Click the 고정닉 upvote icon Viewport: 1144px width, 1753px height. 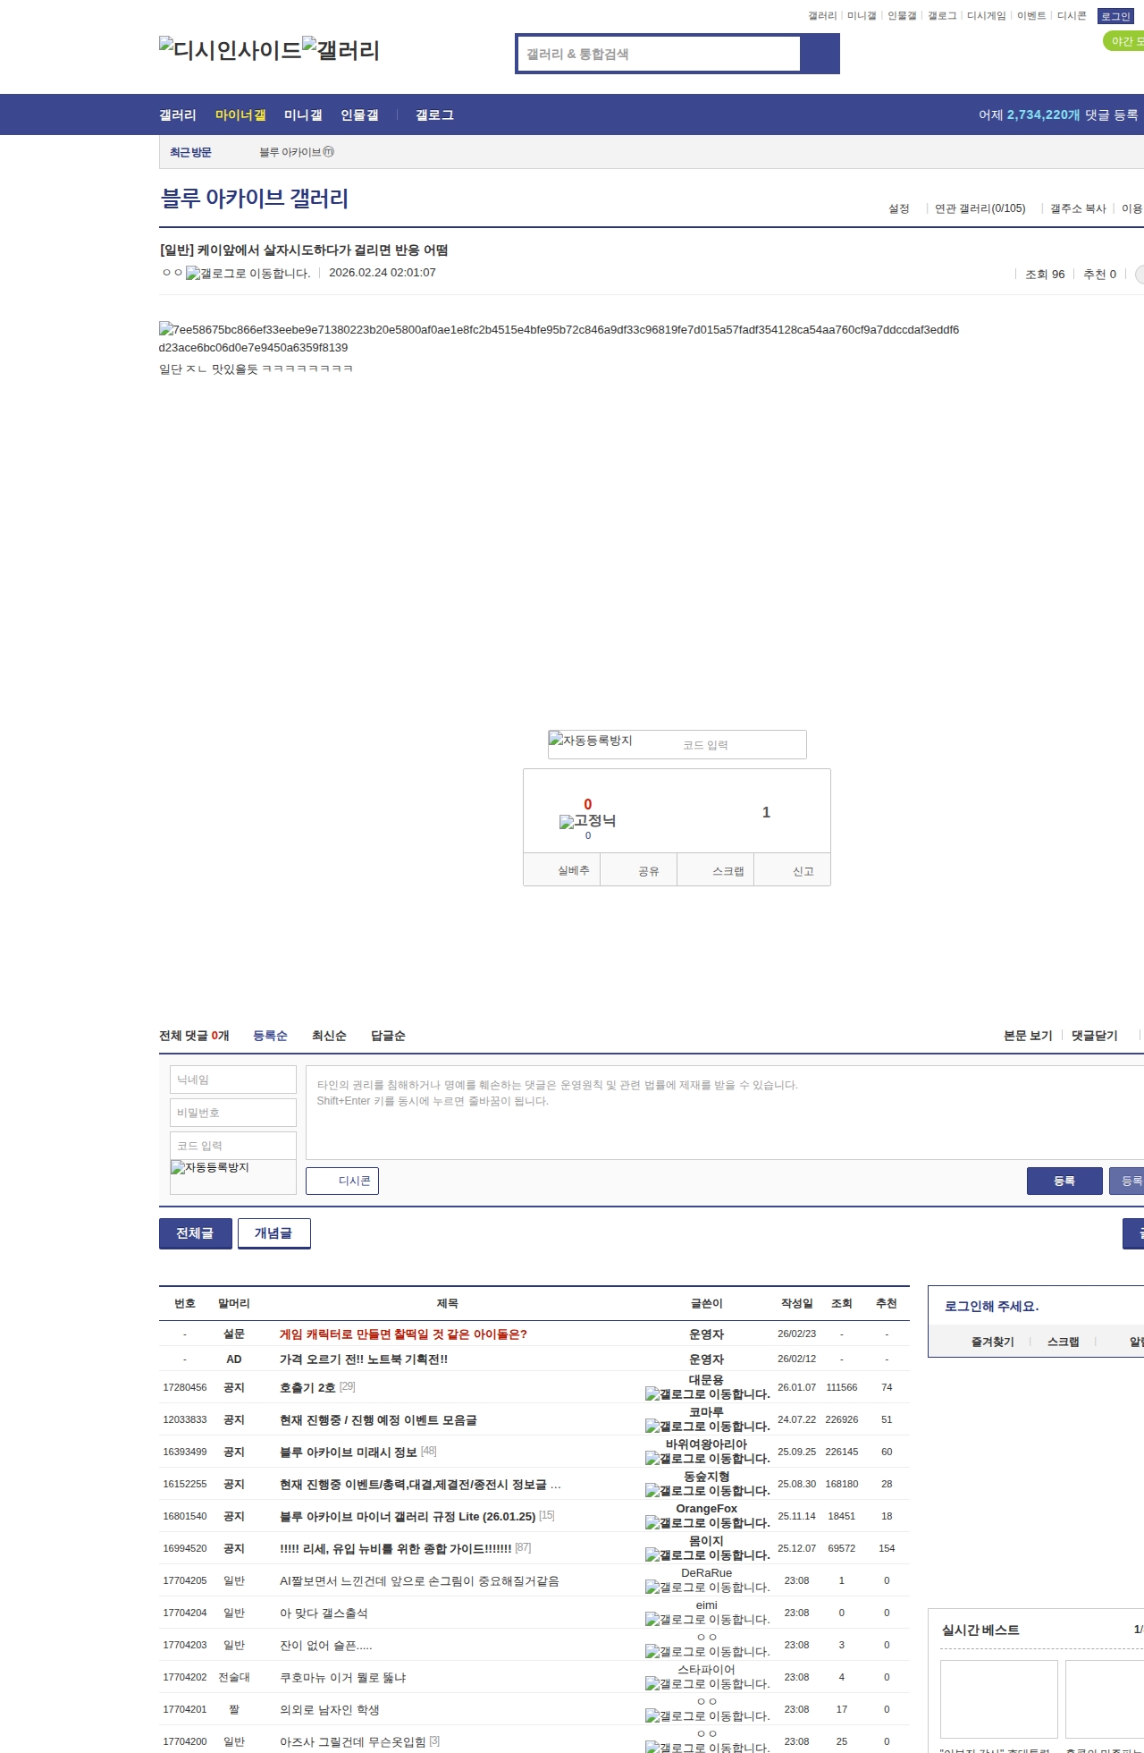[587, 821]
